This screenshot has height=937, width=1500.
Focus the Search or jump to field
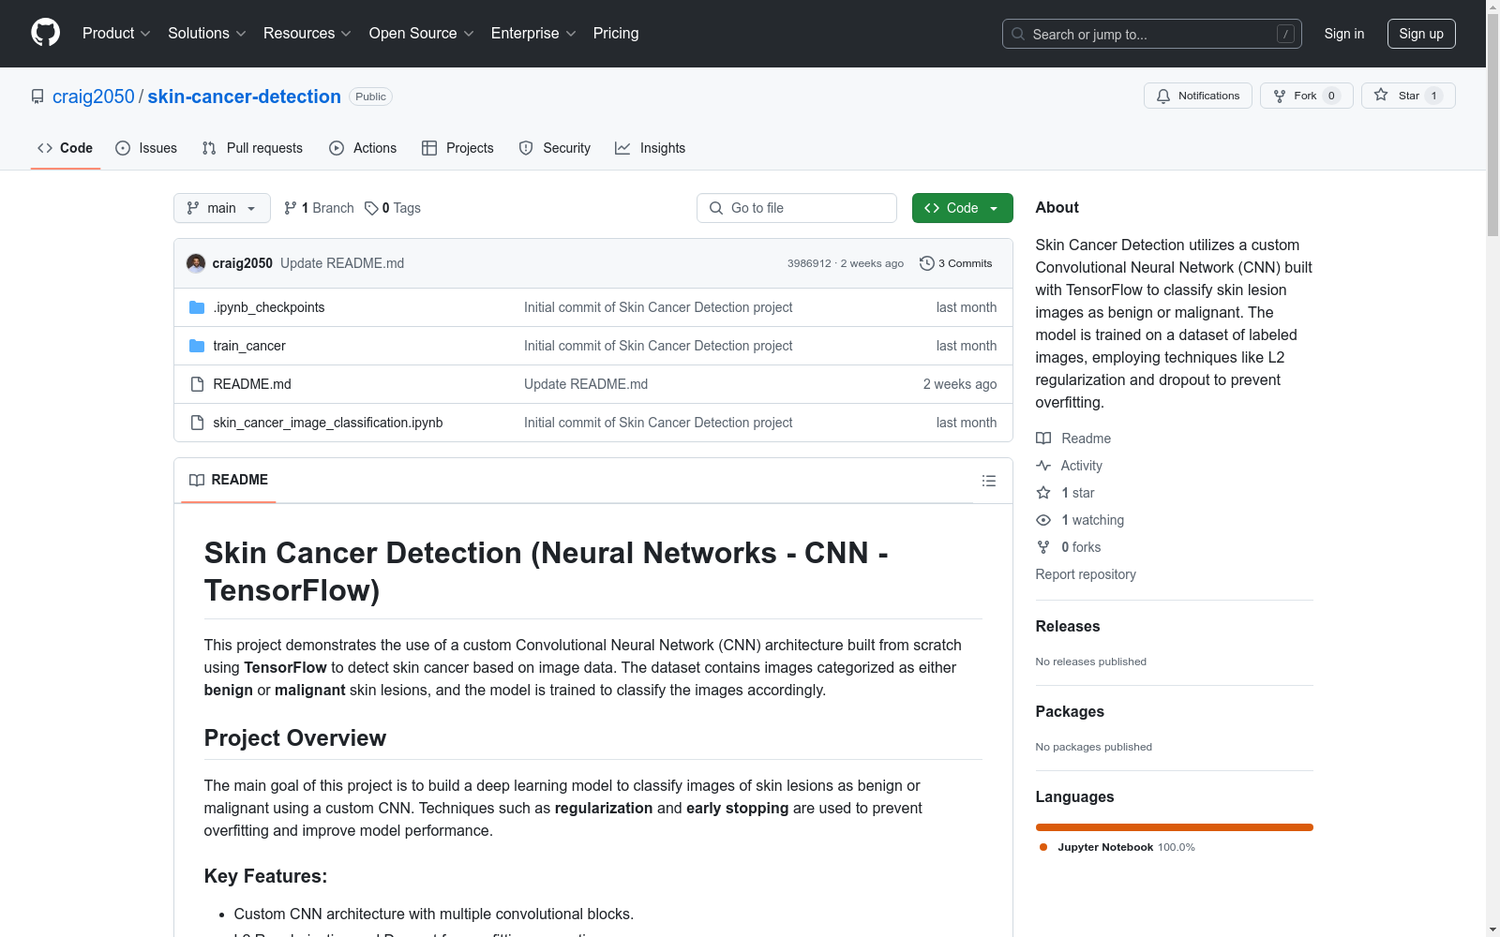coord(1151,34)
